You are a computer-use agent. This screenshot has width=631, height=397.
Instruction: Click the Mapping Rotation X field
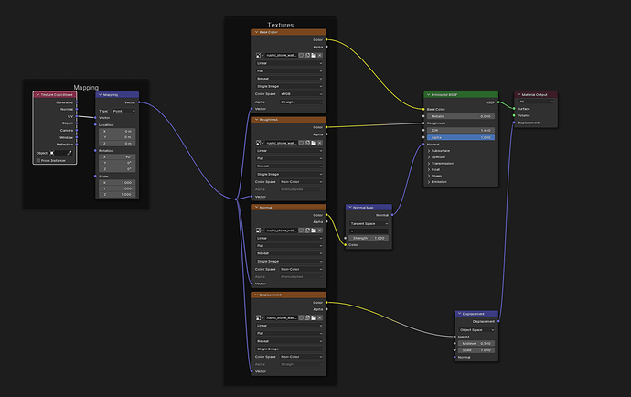pos(117,156)
